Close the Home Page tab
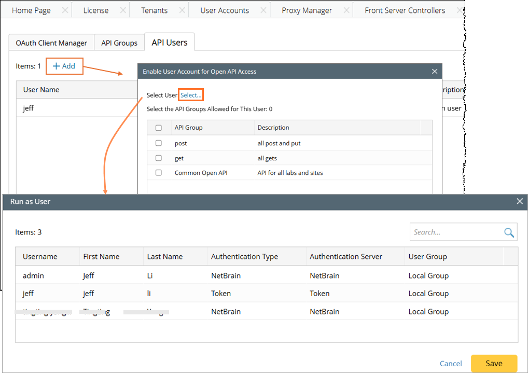This screenshot has width=528, height=373. (x=65, y=10)
